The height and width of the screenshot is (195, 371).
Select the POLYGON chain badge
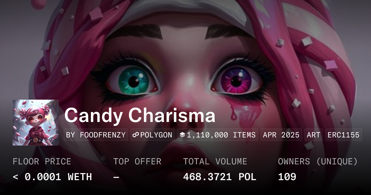[x=152, y=135]
